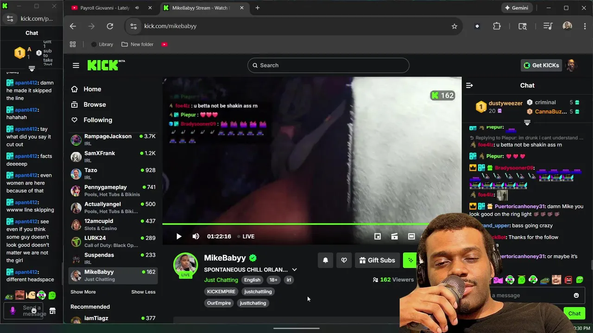Expand the chat leaderboard drop handle
This screenshot has width=593, height=333.
[527, 123]
